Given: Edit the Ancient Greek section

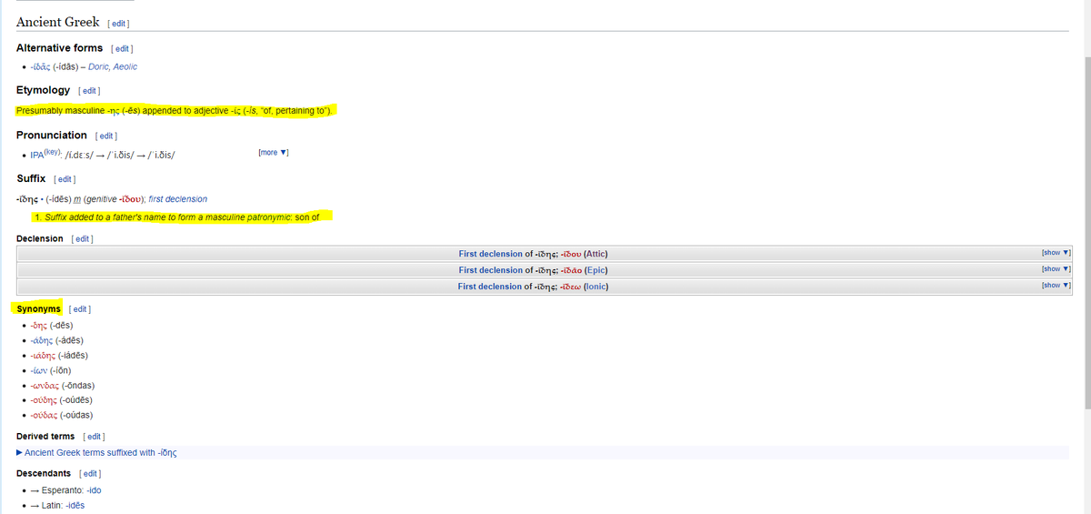Looking at the screenshot, I should coord(120,23).
